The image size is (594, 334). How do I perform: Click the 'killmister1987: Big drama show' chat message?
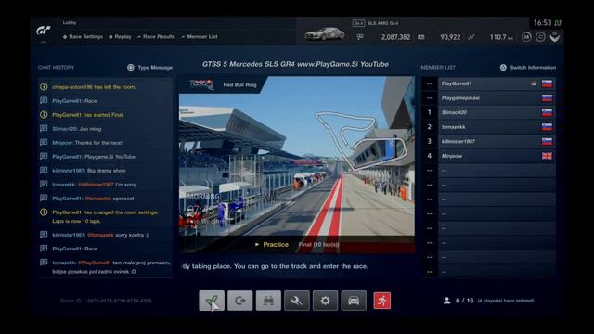click(x=89, y=171)
